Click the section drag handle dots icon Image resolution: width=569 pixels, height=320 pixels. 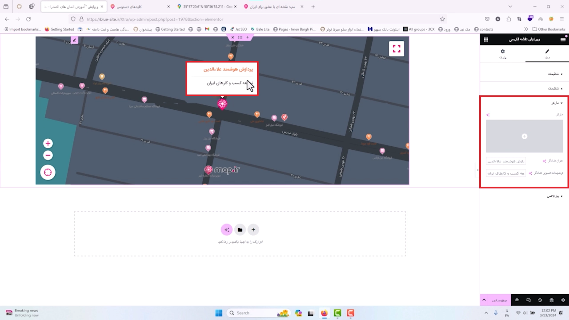(x=240, y=37)
